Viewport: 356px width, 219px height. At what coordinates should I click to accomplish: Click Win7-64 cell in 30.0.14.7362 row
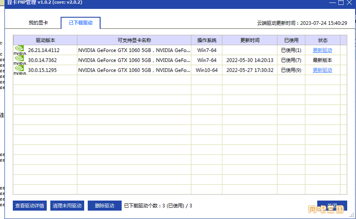[x=207, y=60]
